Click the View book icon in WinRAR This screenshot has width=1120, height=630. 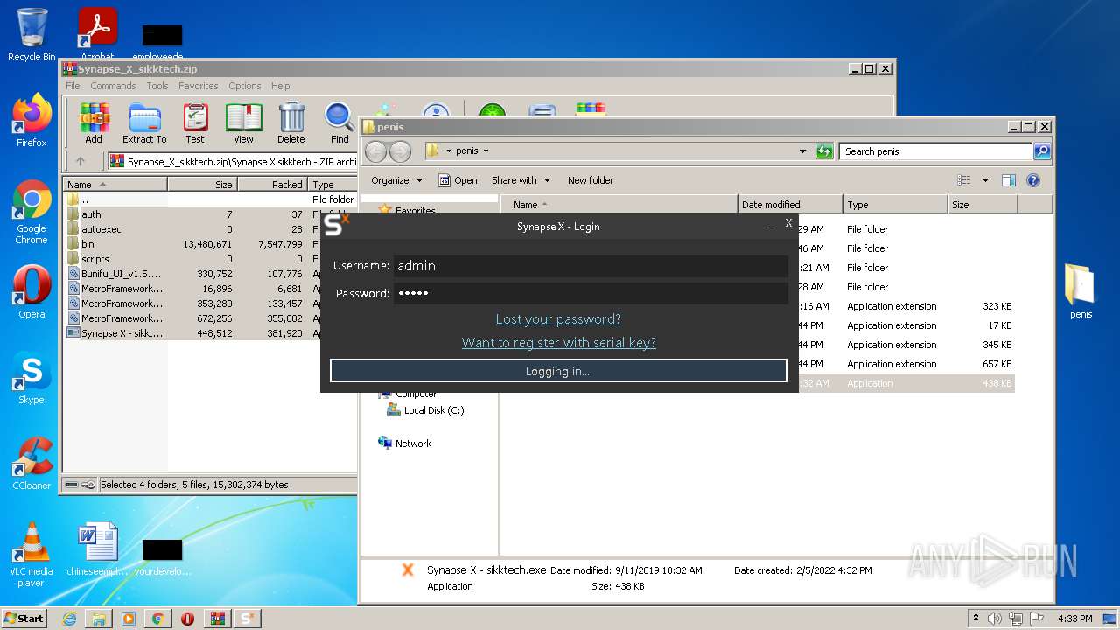[243, 123]
